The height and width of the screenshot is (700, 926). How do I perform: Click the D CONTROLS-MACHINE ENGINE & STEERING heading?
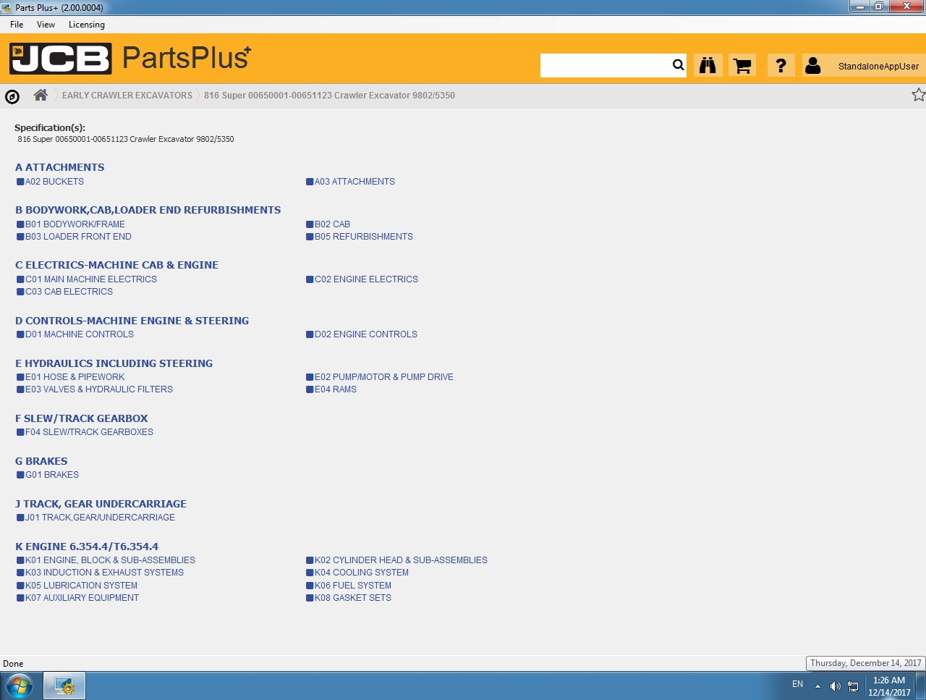click(132, 321)
